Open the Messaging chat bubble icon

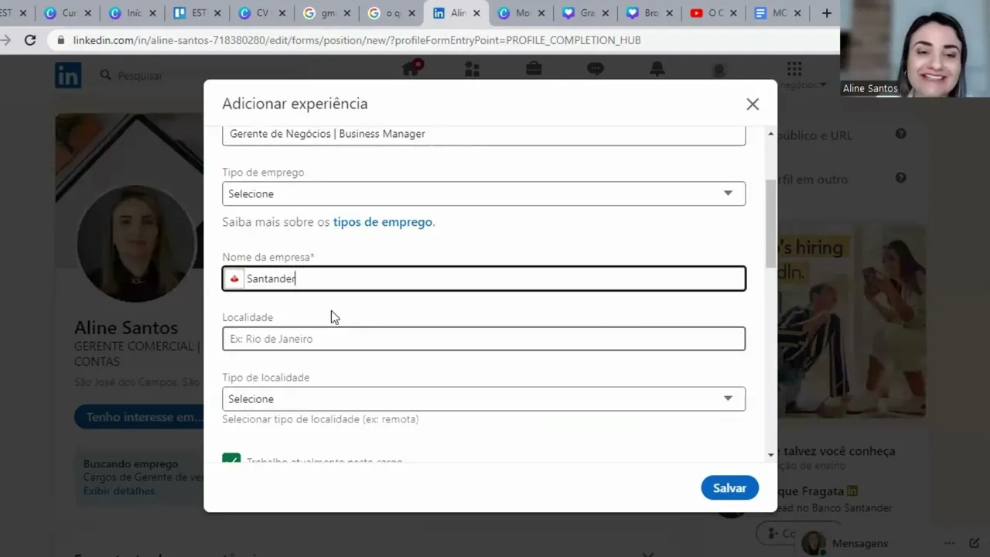point(595,69)
